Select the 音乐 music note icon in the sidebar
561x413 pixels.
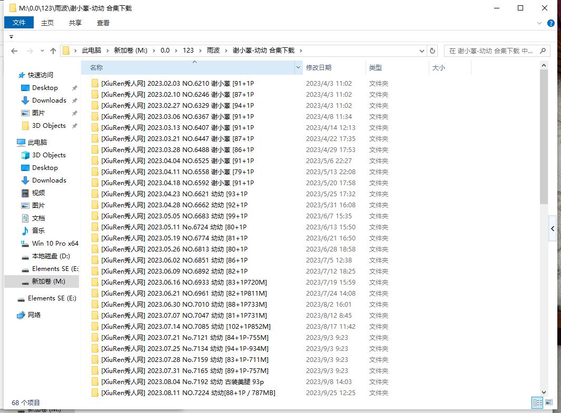[25, 231]
